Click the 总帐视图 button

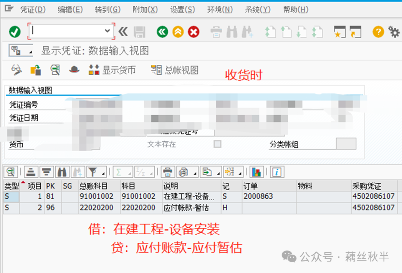175,70
